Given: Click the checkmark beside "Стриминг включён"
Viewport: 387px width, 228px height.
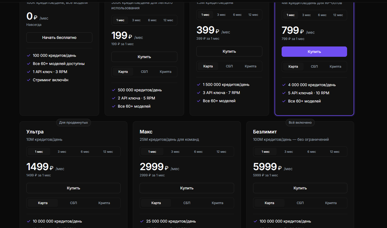Looking at the screenshot, I should tap(28, 80).
